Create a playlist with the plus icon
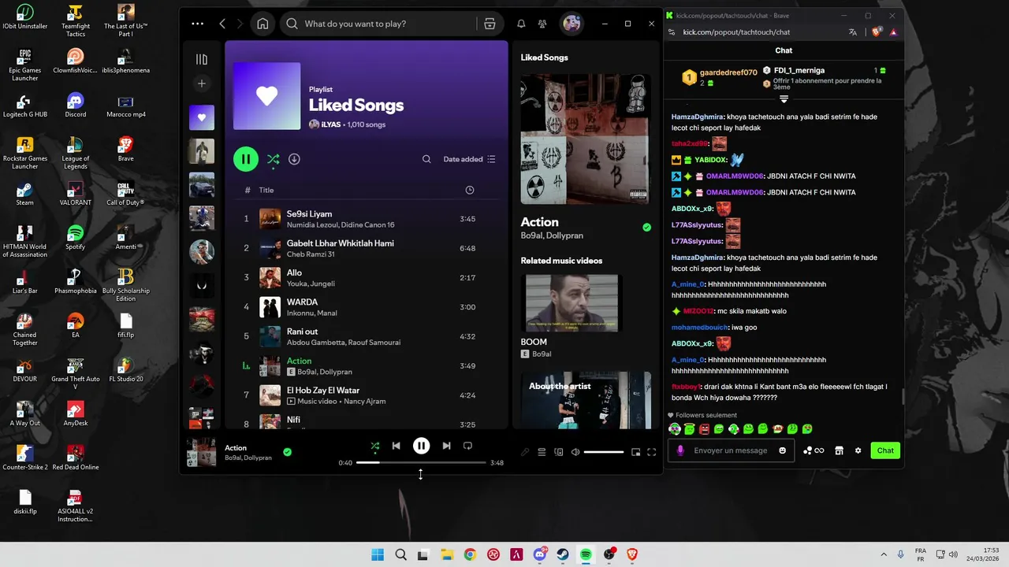 click(202, 83)
